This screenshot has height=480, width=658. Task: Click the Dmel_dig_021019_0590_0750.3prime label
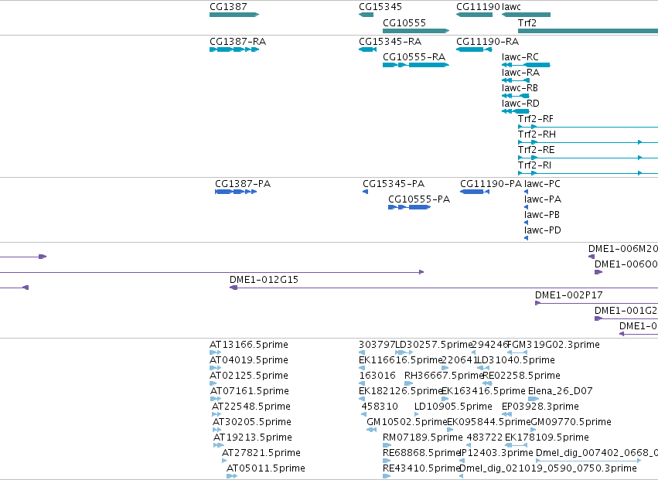coord(548,469)
